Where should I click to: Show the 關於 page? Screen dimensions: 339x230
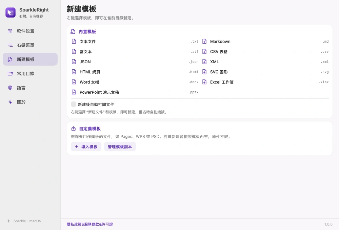coord(30,102)
